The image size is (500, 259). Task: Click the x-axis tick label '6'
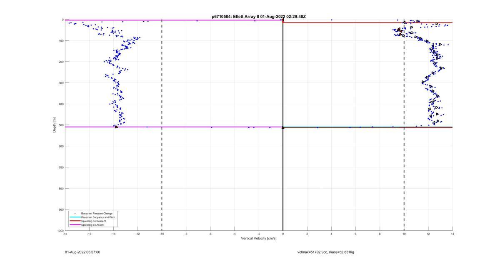tap(355, 234)
